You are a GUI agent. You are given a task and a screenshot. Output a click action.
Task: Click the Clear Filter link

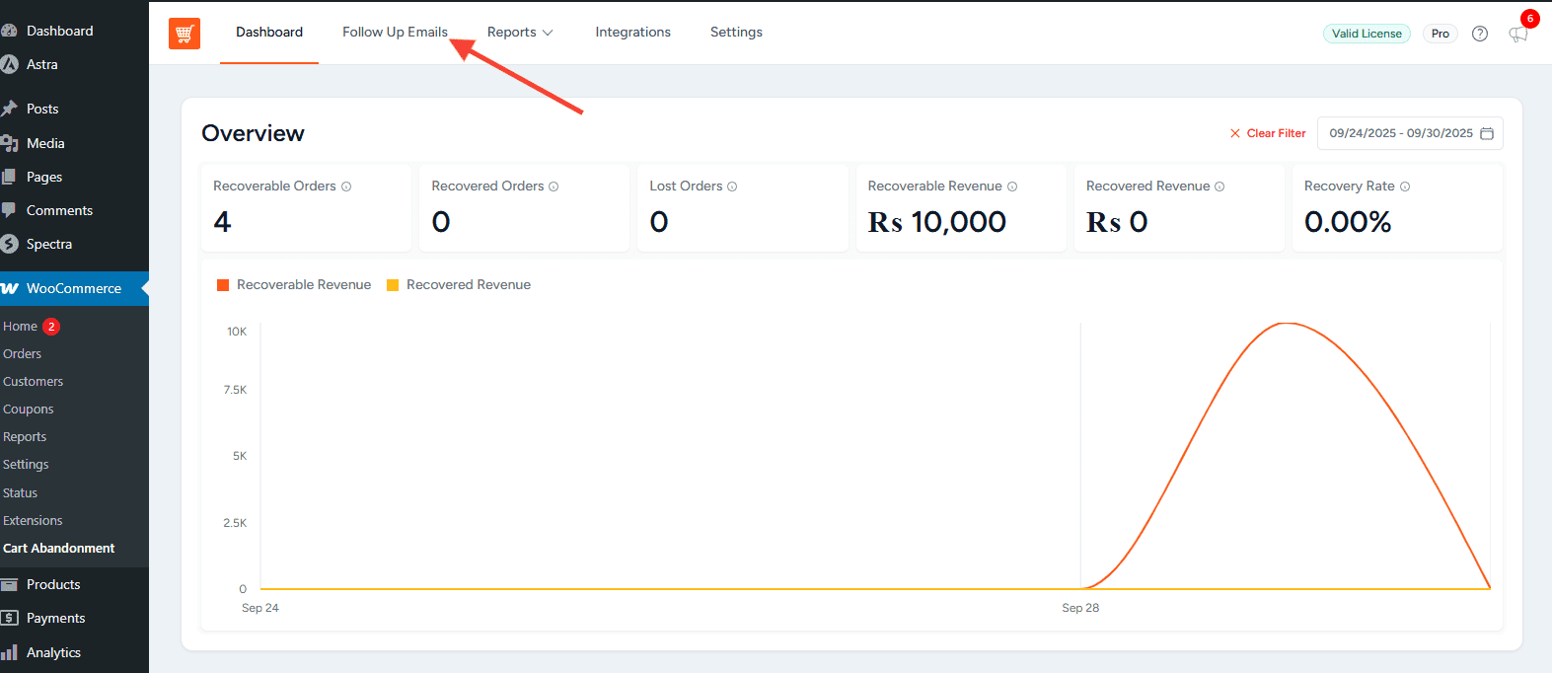click(x=1268, y=133)
